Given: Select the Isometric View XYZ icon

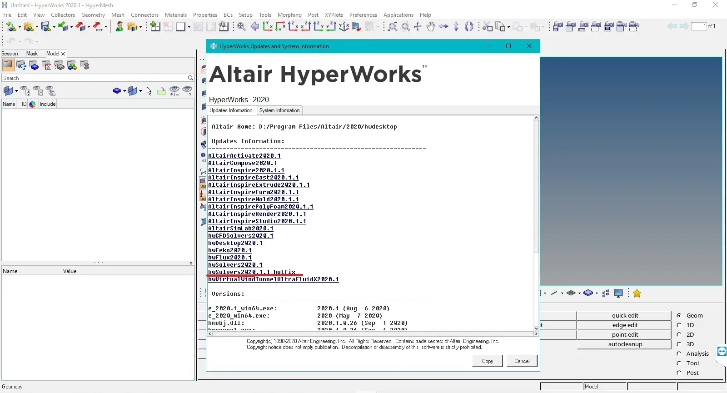Looking at the screenshot, I should click(x=344, y=27).
